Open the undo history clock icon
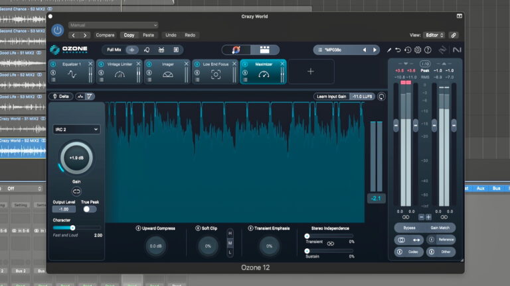This screenshot has width=510, height=286. [408, 50]
